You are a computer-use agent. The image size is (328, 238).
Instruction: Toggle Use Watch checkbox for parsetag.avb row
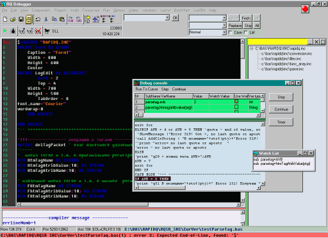[236, 101]
